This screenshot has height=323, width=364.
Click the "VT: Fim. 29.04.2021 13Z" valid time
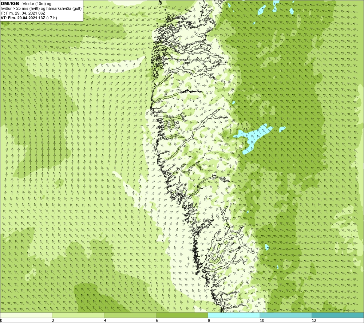tap(23, 18)
